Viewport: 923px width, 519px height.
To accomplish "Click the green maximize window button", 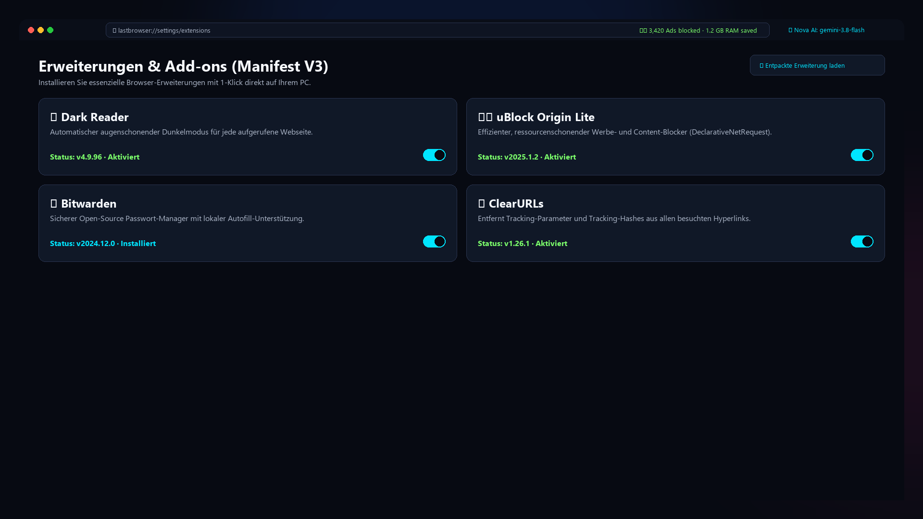I will (50, 30).
